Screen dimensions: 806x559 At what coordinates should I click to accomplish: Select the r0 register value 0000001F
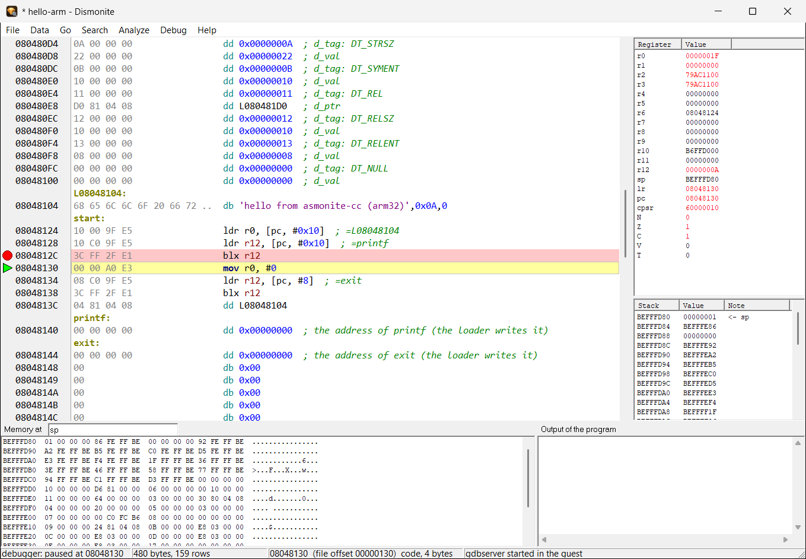click(x=702, y=56)
